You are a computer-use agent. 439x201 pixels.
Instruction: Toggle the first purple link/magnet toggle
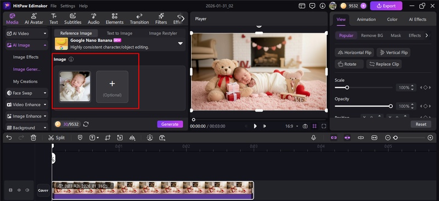point(334,138)
